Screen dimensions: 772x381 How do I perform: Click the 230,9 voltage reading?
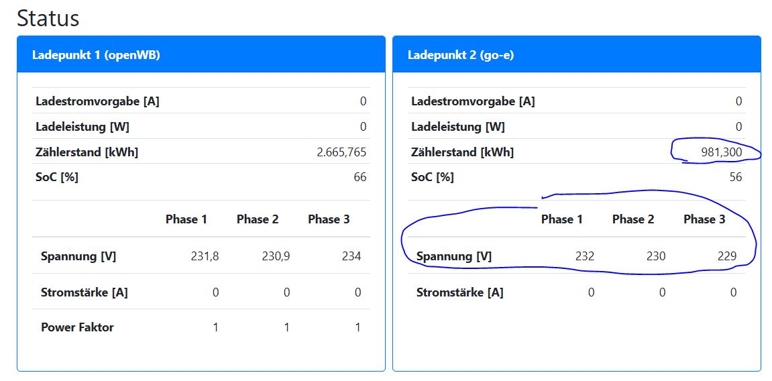coord(276,256)
